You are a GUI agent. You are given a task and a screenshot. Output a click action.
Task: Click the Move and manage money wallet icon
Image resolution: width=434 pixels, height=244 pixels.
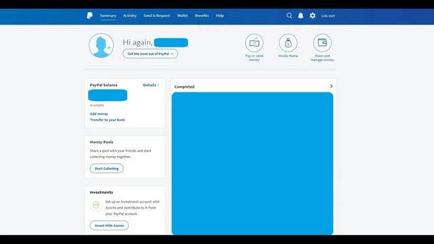tap(322, 43)
